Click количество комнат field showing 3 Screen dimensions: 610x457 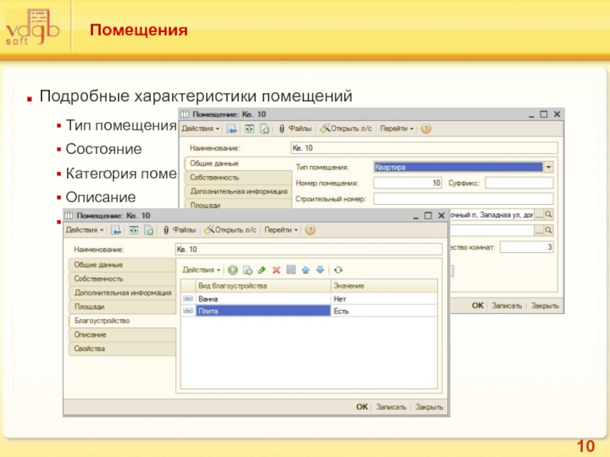point(527,247)
